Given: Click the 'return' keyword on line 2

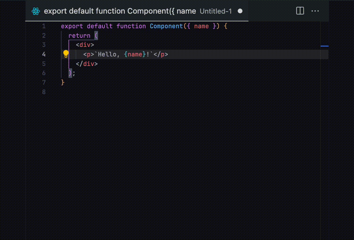Looking at the screenshot, I should tap(79, 36).
